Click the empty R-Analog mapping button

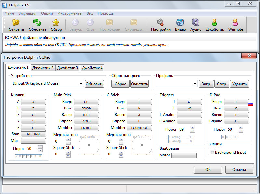coord(189,121)
